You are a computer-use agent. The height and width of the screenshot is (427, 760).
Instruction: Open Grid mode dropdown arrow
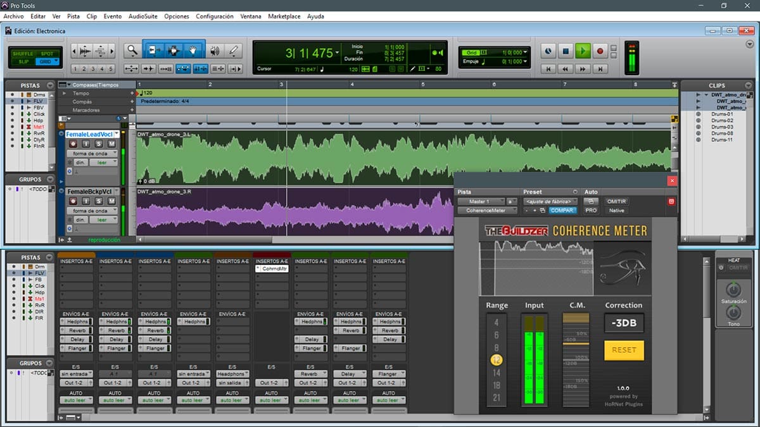click(x=56, y=61)
